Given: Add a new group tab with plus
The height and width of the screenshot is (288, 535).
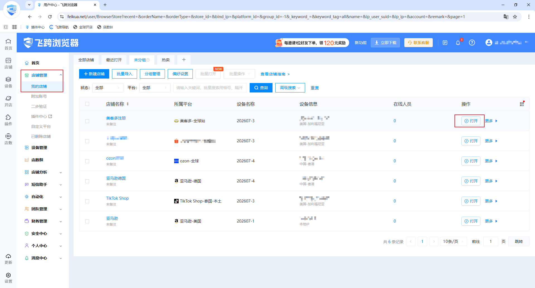Looking at the screenshot, I should (184, 60).
